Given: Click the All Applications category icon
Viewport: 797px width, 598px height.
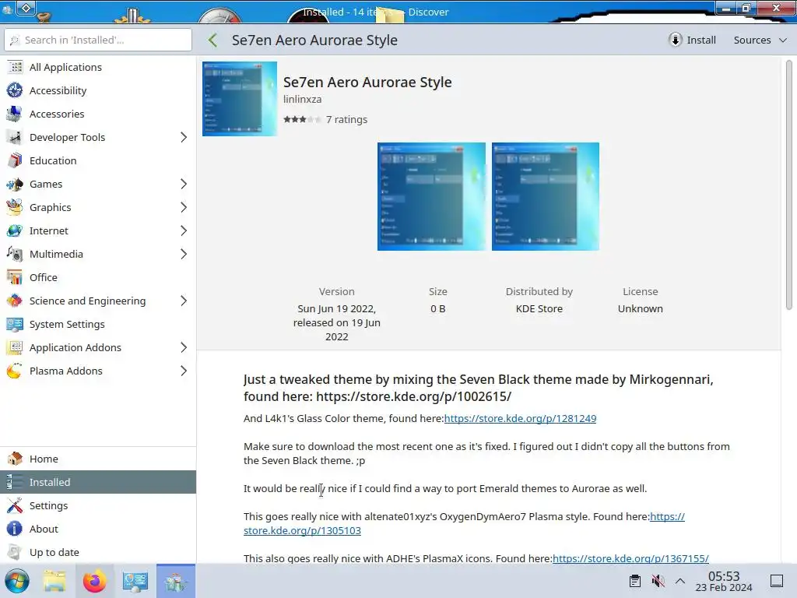Looking at the screenshot, I should point(15,67).
